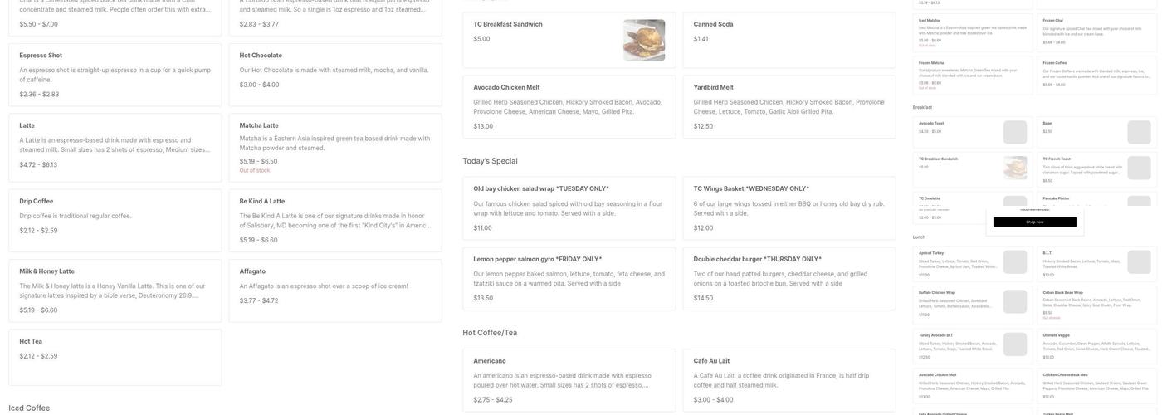The image size is (1162, 415).
Task: Choose the Double cheddar burger special
Action: pyautogui.click(x=788, y=278)
